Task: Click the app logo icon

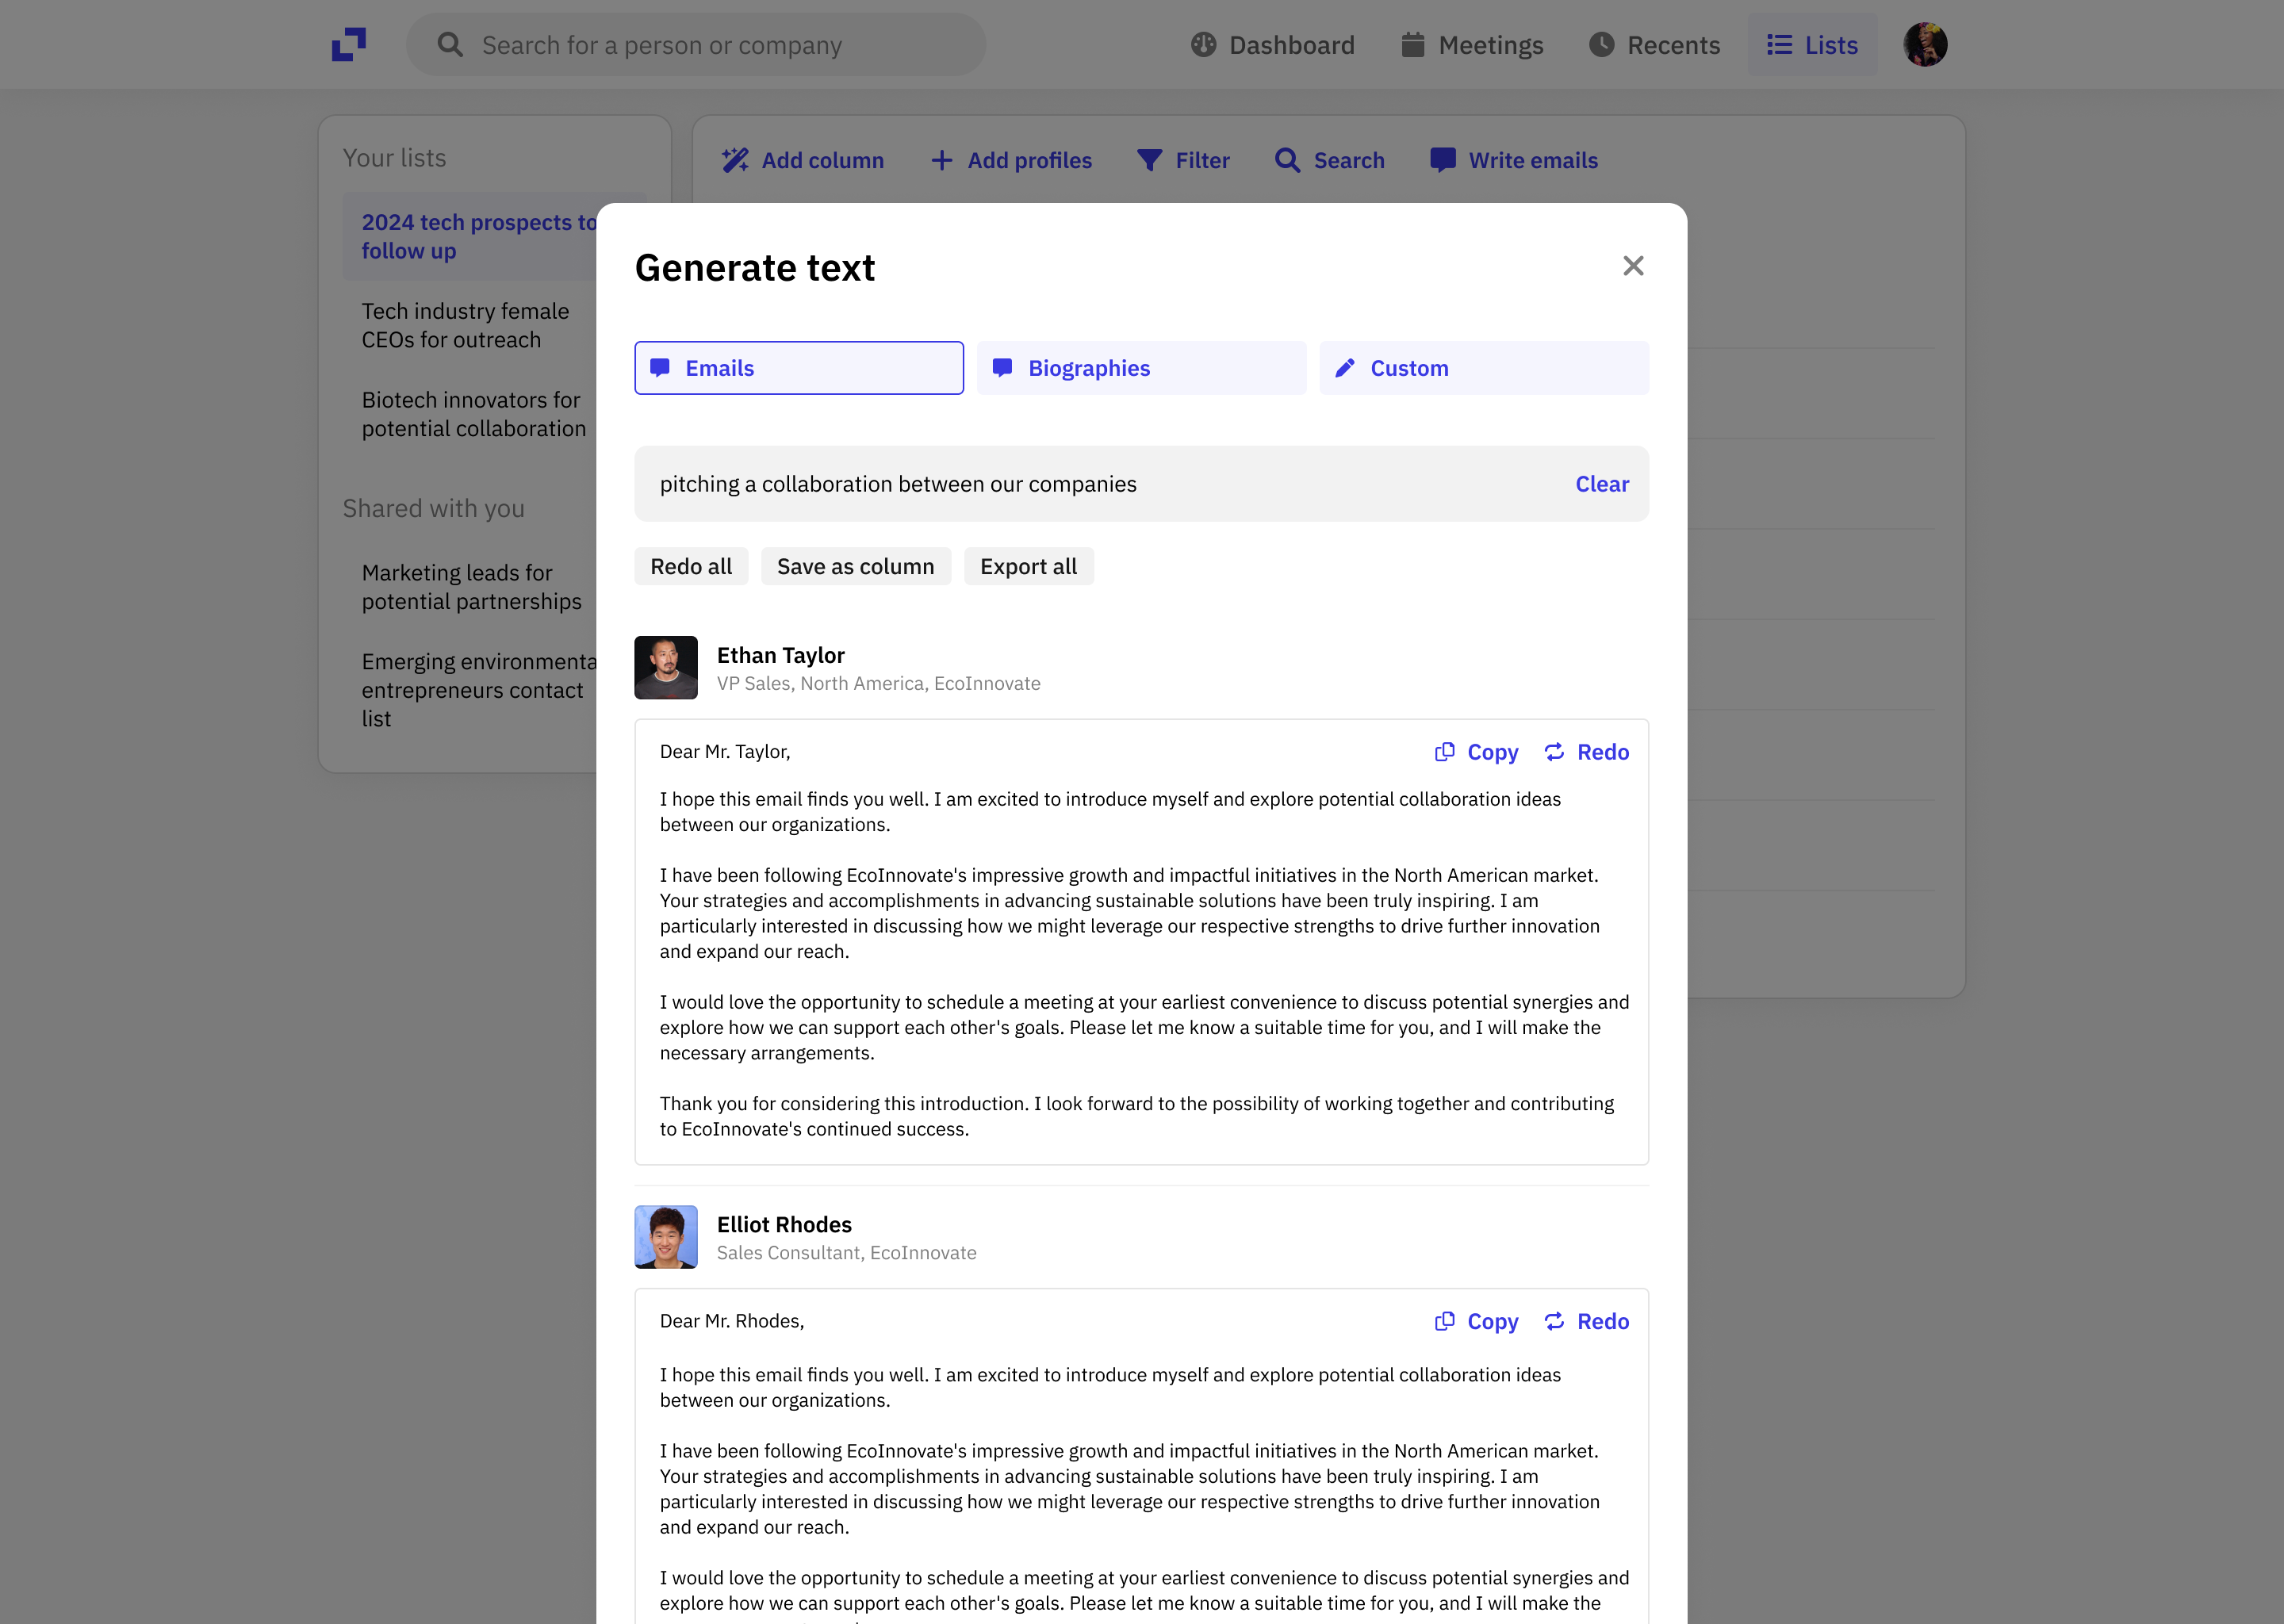Action: pyautogui.click(x=349, y=45)
